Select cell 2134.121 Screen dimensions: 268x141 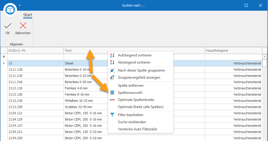click(x=36, y=113)
